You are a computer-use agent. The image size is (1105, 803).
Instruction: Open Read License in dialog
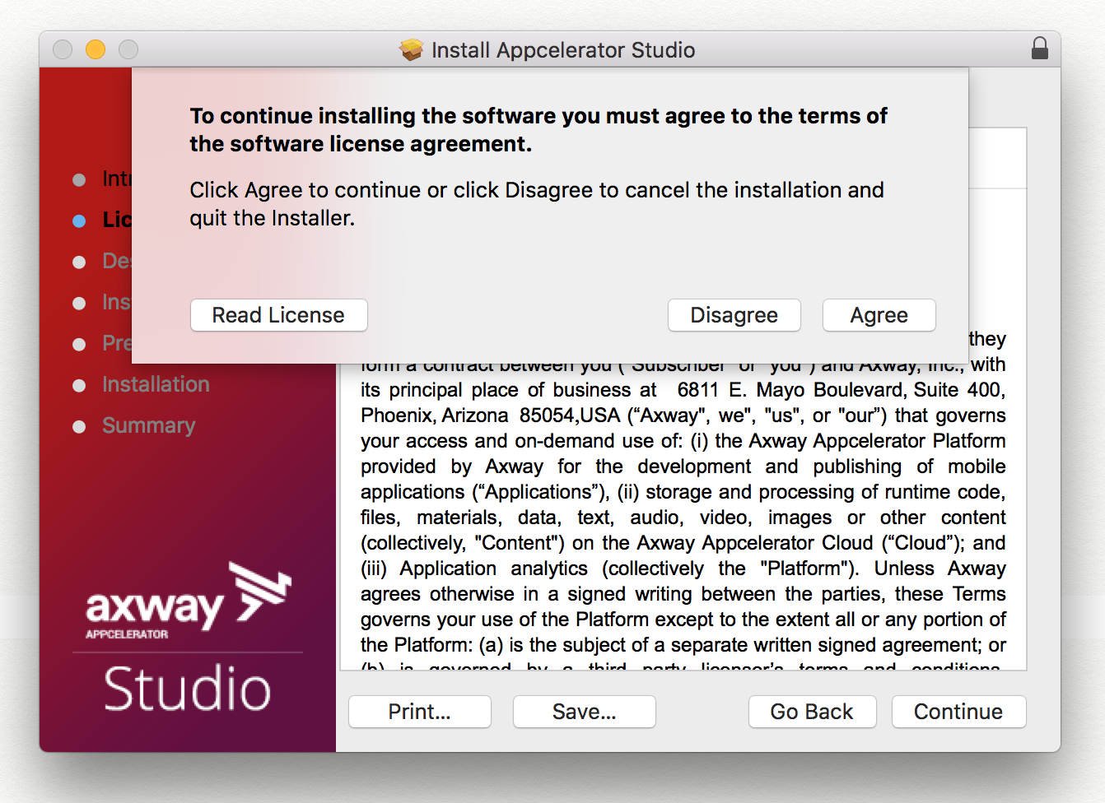[x=278, y=315]
